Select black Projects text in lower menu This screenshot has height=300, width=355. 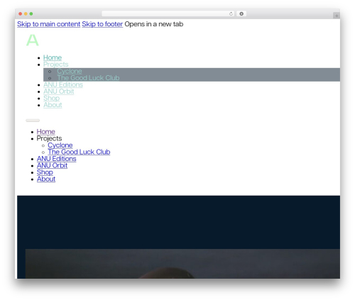tap(49, 138)
